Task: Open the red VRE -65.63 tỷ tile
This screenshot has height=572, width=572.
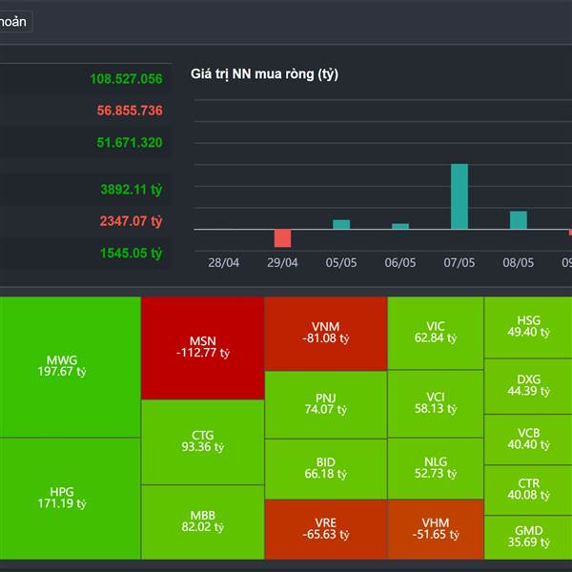Action: pos(325,529)
